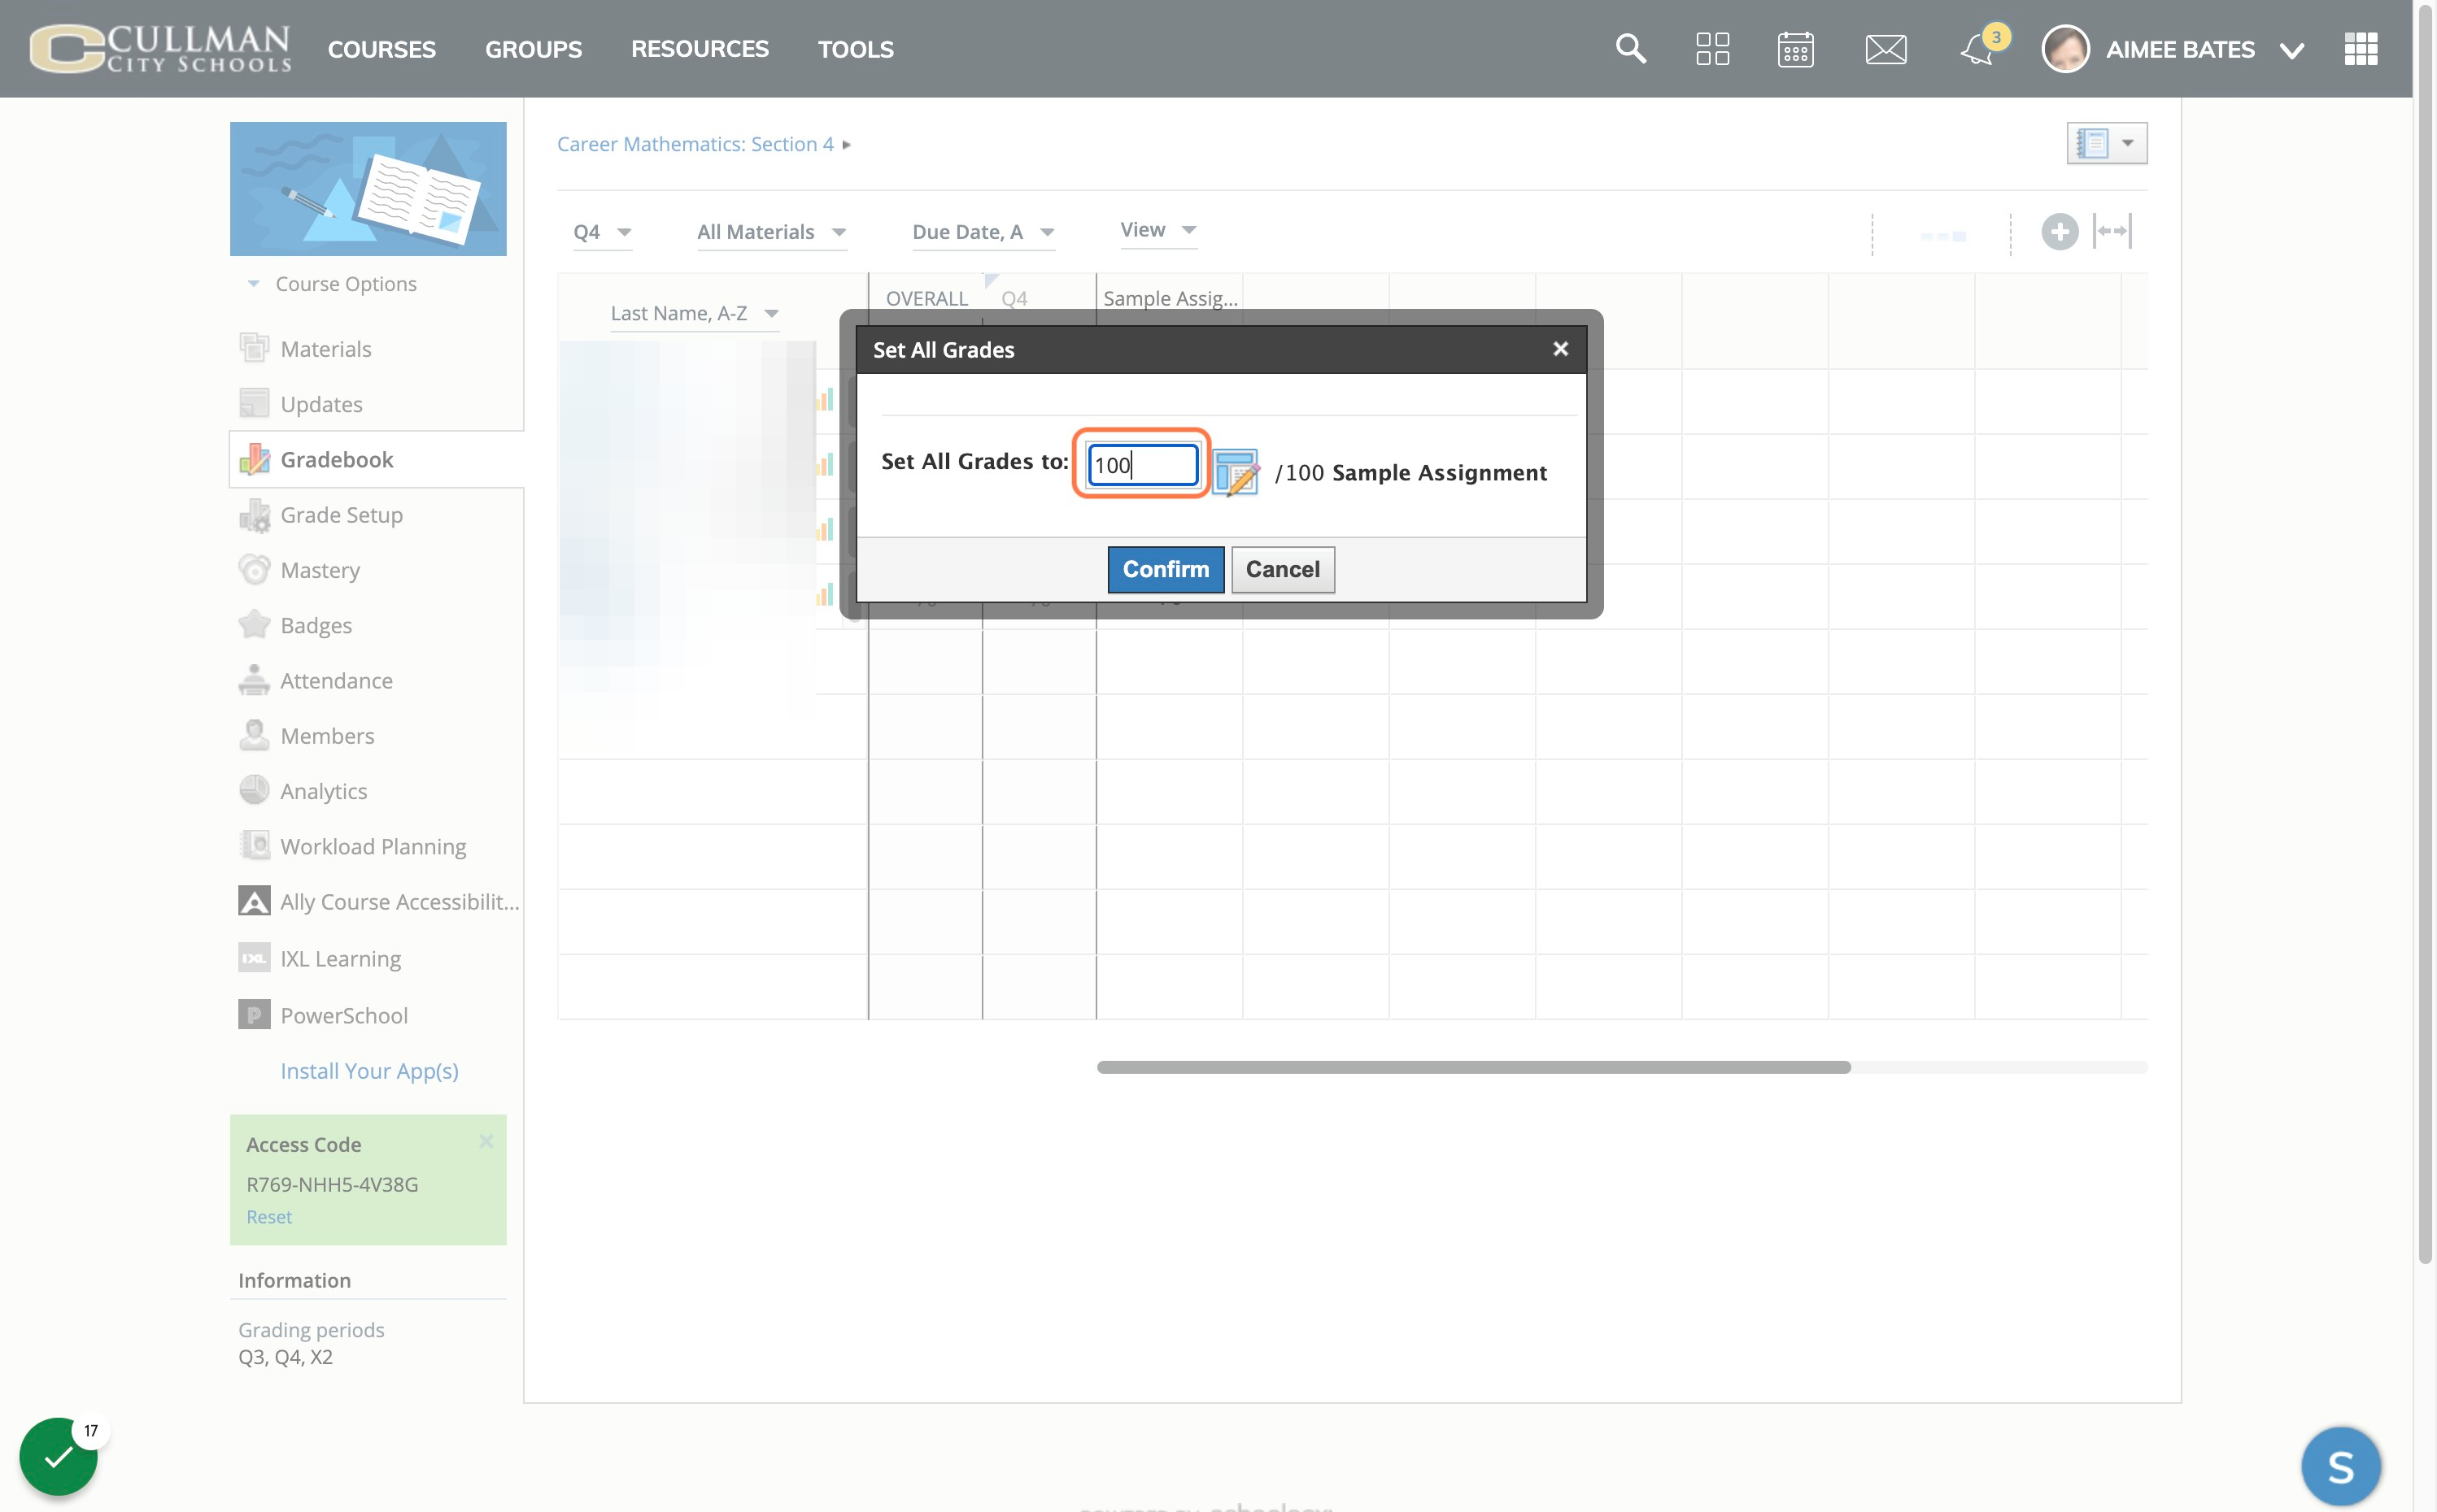The height and width of the screenshot is (1512, 2437).
Task: Click the comment notepad icon beside grade field
Action: pos(1236,471)
